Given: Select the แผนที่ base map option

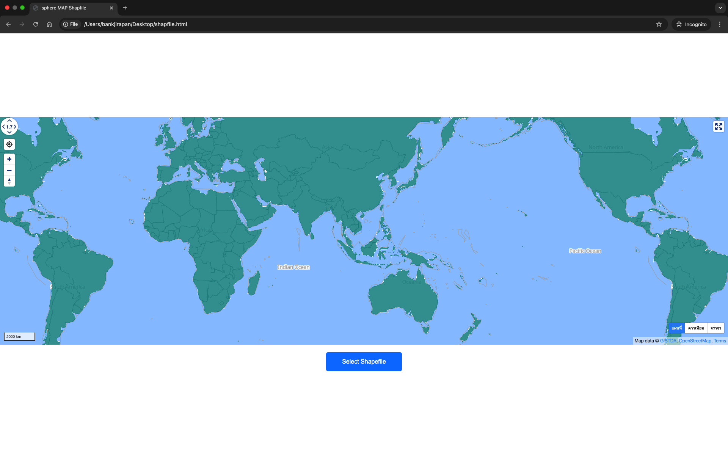Looking at the screenshot, I should [x=676, y=328].
